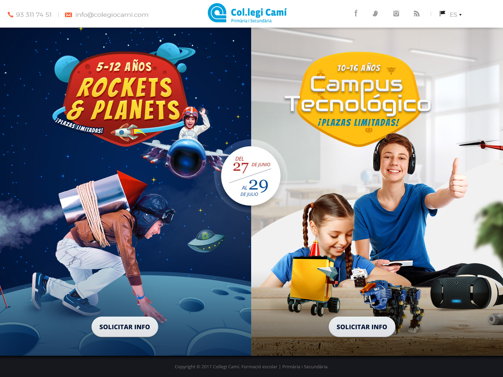Open info@colegiocami.com email link

[x=112, y=15]
